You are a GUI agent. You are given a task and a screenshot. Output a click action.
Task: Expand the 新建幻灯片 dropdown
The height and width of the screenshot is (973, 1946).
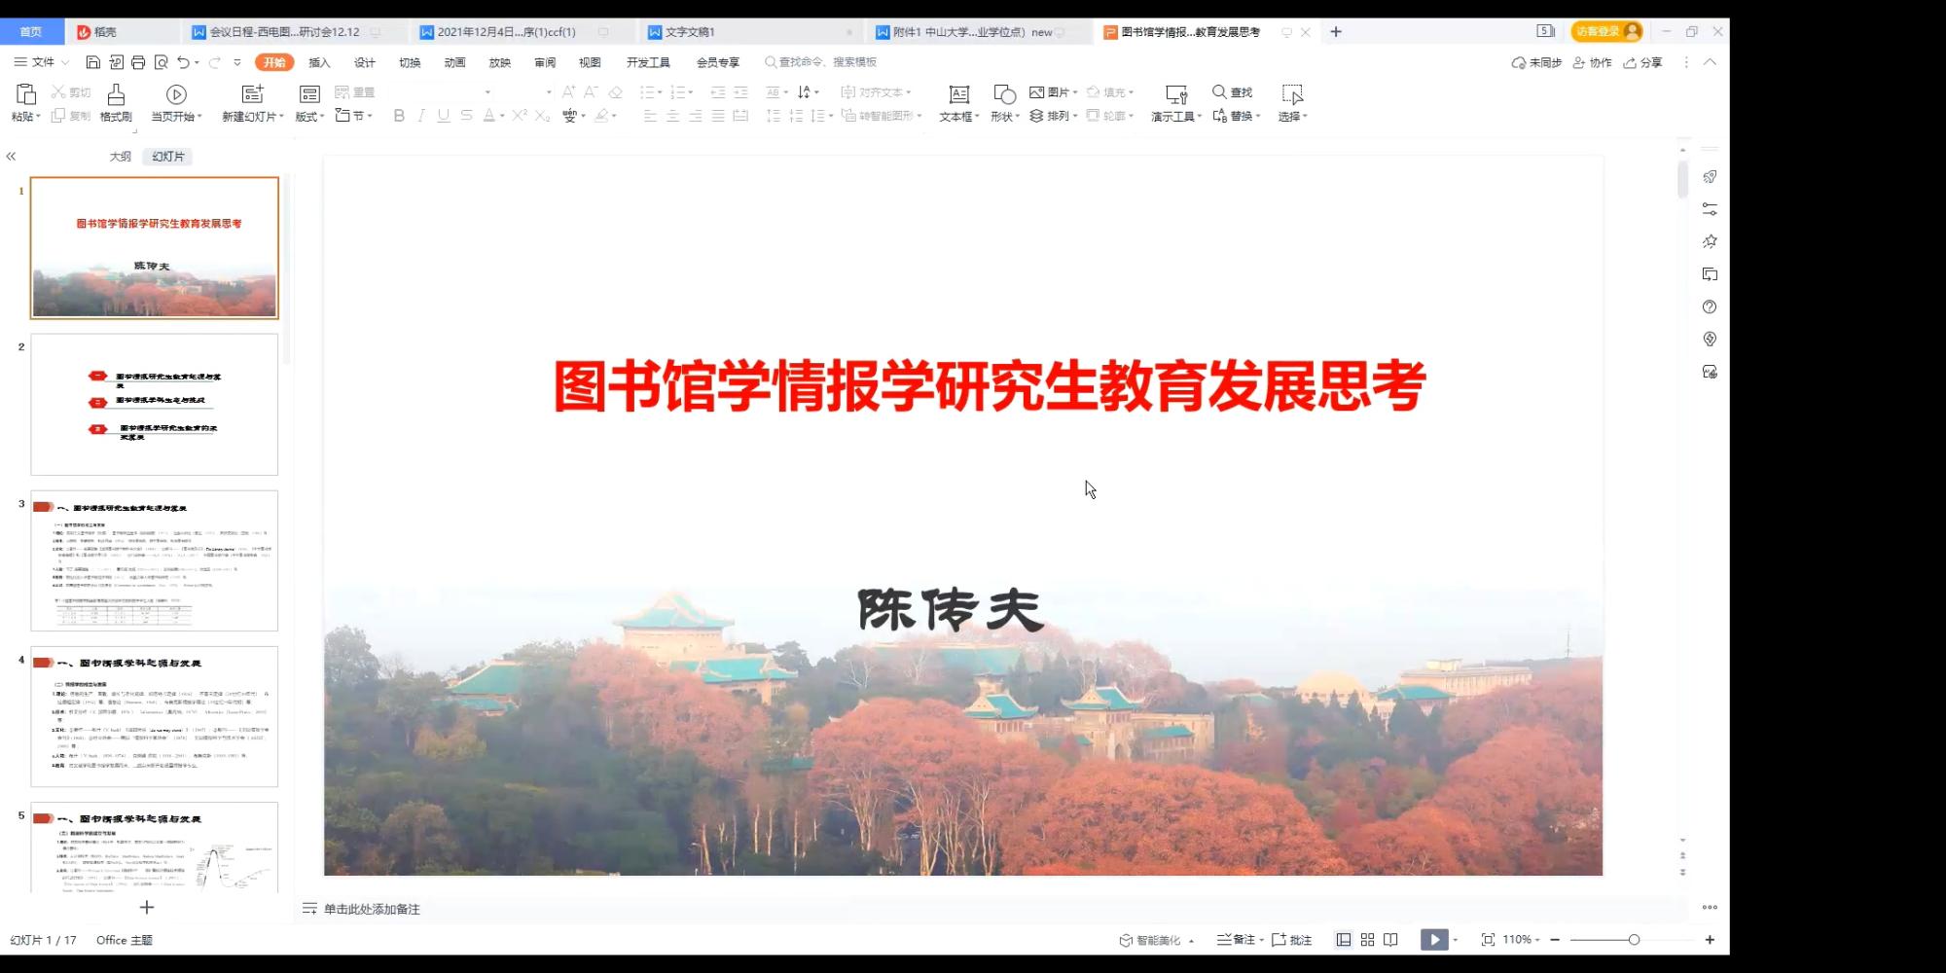tap(281, 117)
